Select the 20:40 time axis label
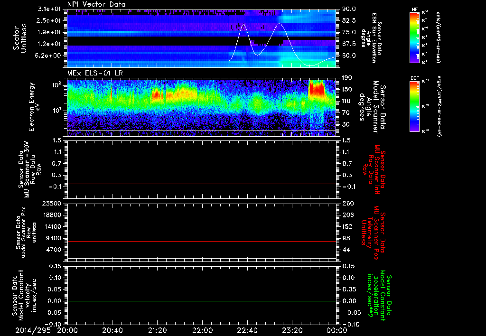The height and width of the screenshot is (336, 486). pyautogui.click(x=112, y=330)
